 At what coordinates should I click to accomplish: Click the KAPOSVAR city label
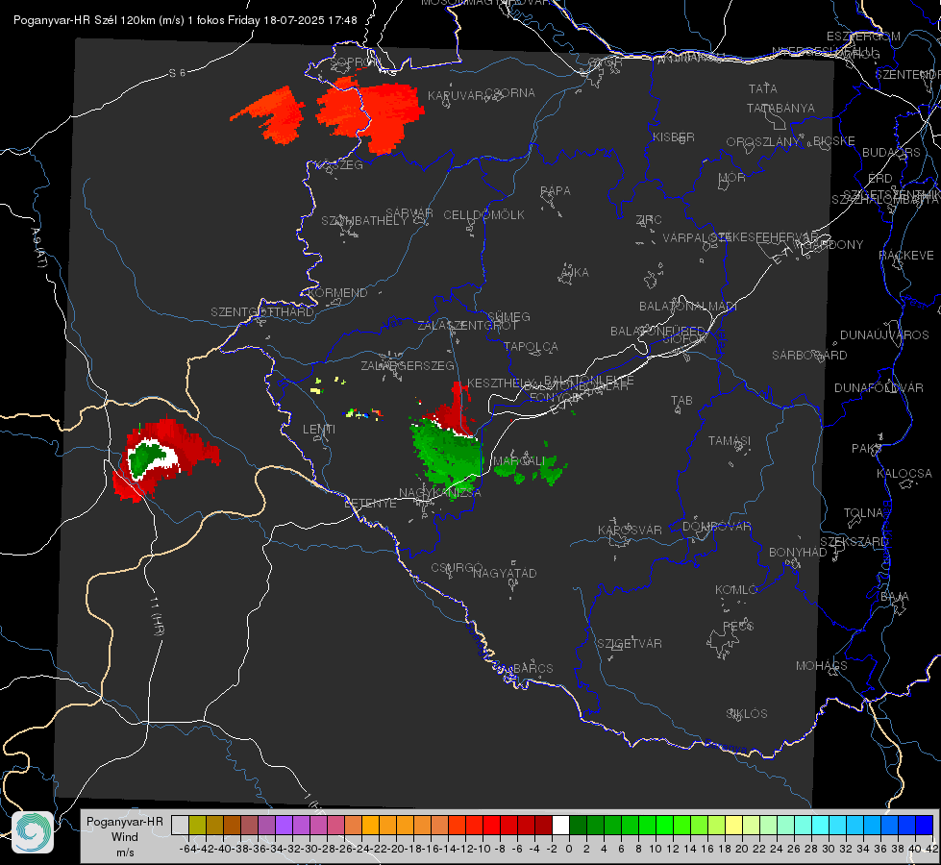(630, 530)
